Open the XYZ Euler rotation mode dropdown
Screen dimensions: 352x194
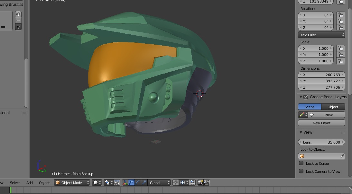coord(321,35)
